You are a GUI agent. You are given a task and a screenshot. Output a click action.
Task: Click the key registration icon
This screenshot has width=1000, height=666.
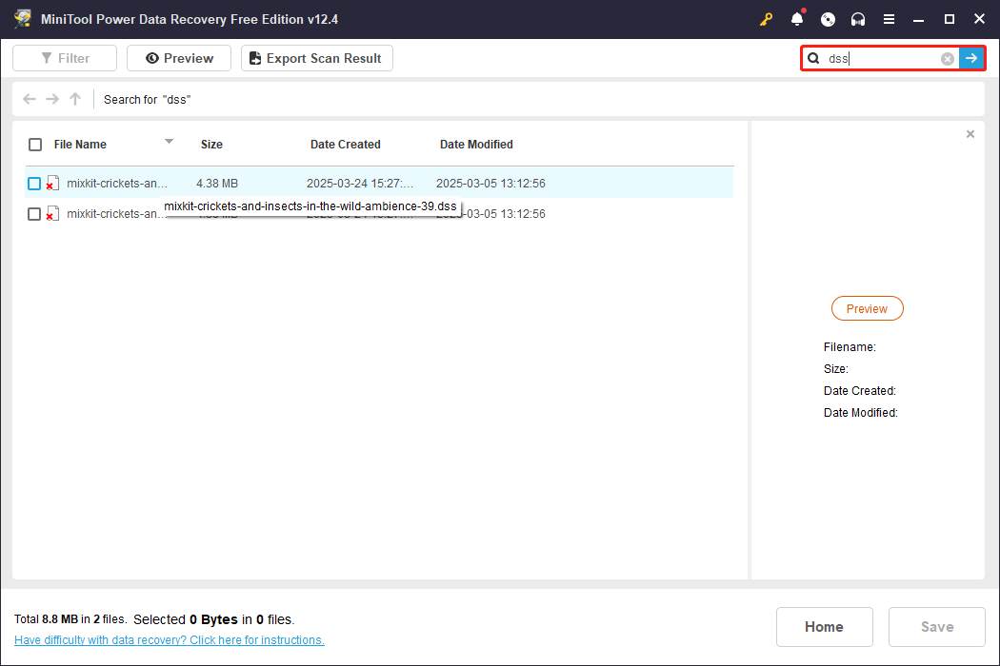coord(766,19)
